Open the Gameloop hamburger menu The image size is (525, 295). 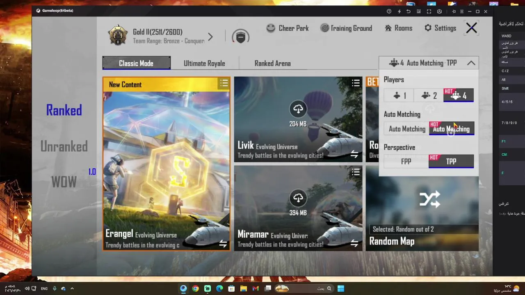(462, 11)
